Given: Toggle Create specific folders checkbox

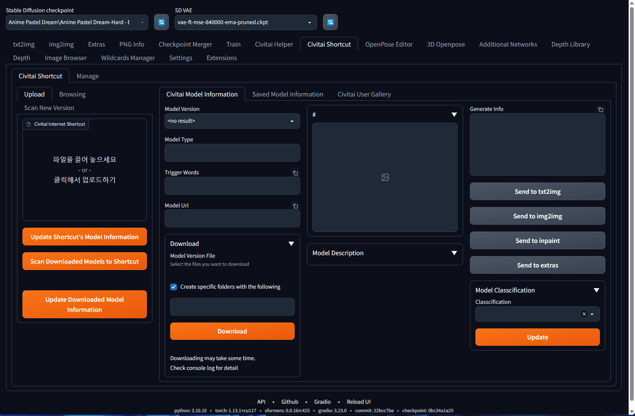Looking at the screenshot, I should (x=174, y=287).
